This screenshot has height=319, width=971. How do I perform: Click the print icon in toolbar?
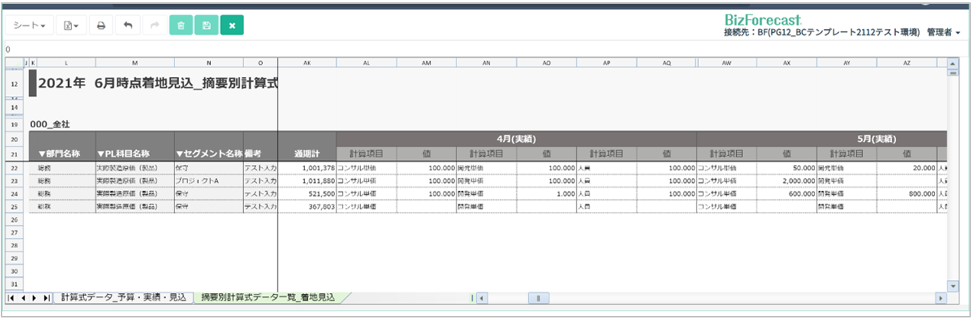[101, 25]
